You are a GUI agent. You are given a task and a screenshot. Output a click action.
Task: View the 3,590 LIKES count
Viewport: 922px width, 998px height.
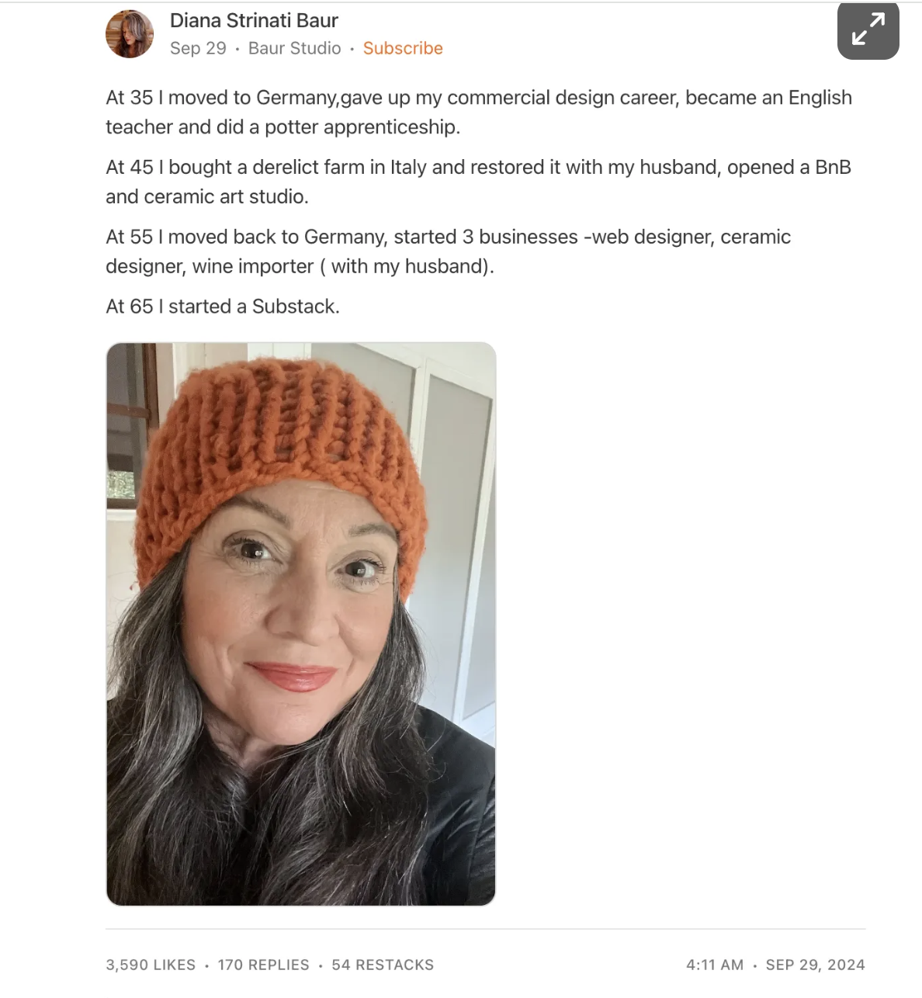(x=151, y=965)
